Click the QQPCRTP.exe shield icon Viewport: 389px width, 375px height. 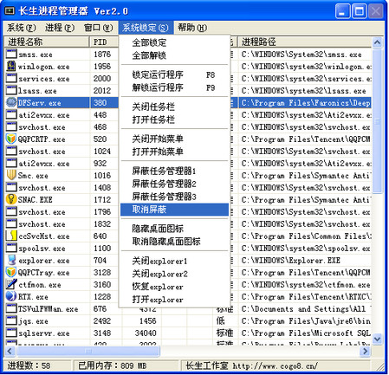11,139
